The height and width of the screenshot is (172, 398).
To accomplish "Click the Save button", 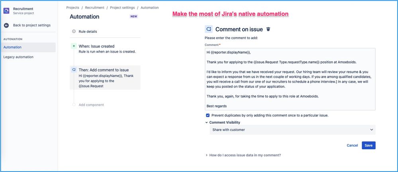I will click(x=369, y=145).
